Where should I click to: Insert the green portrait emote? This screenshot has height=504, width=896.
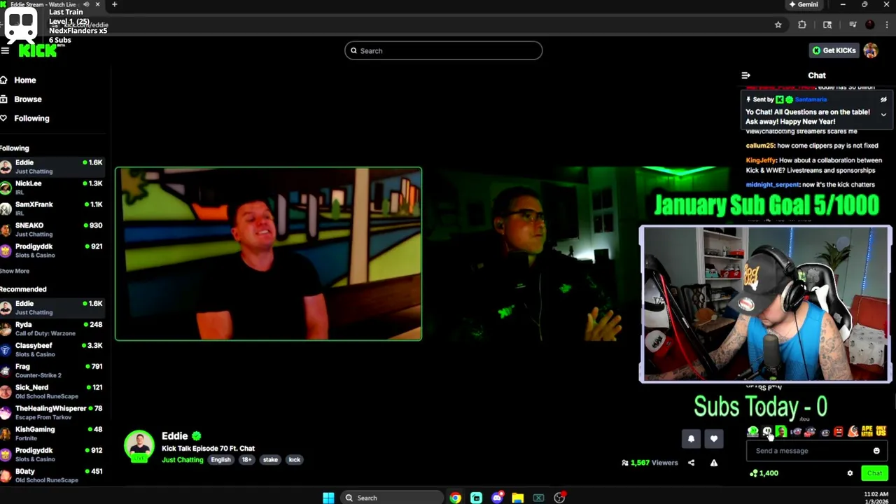[x=781, y=432]
